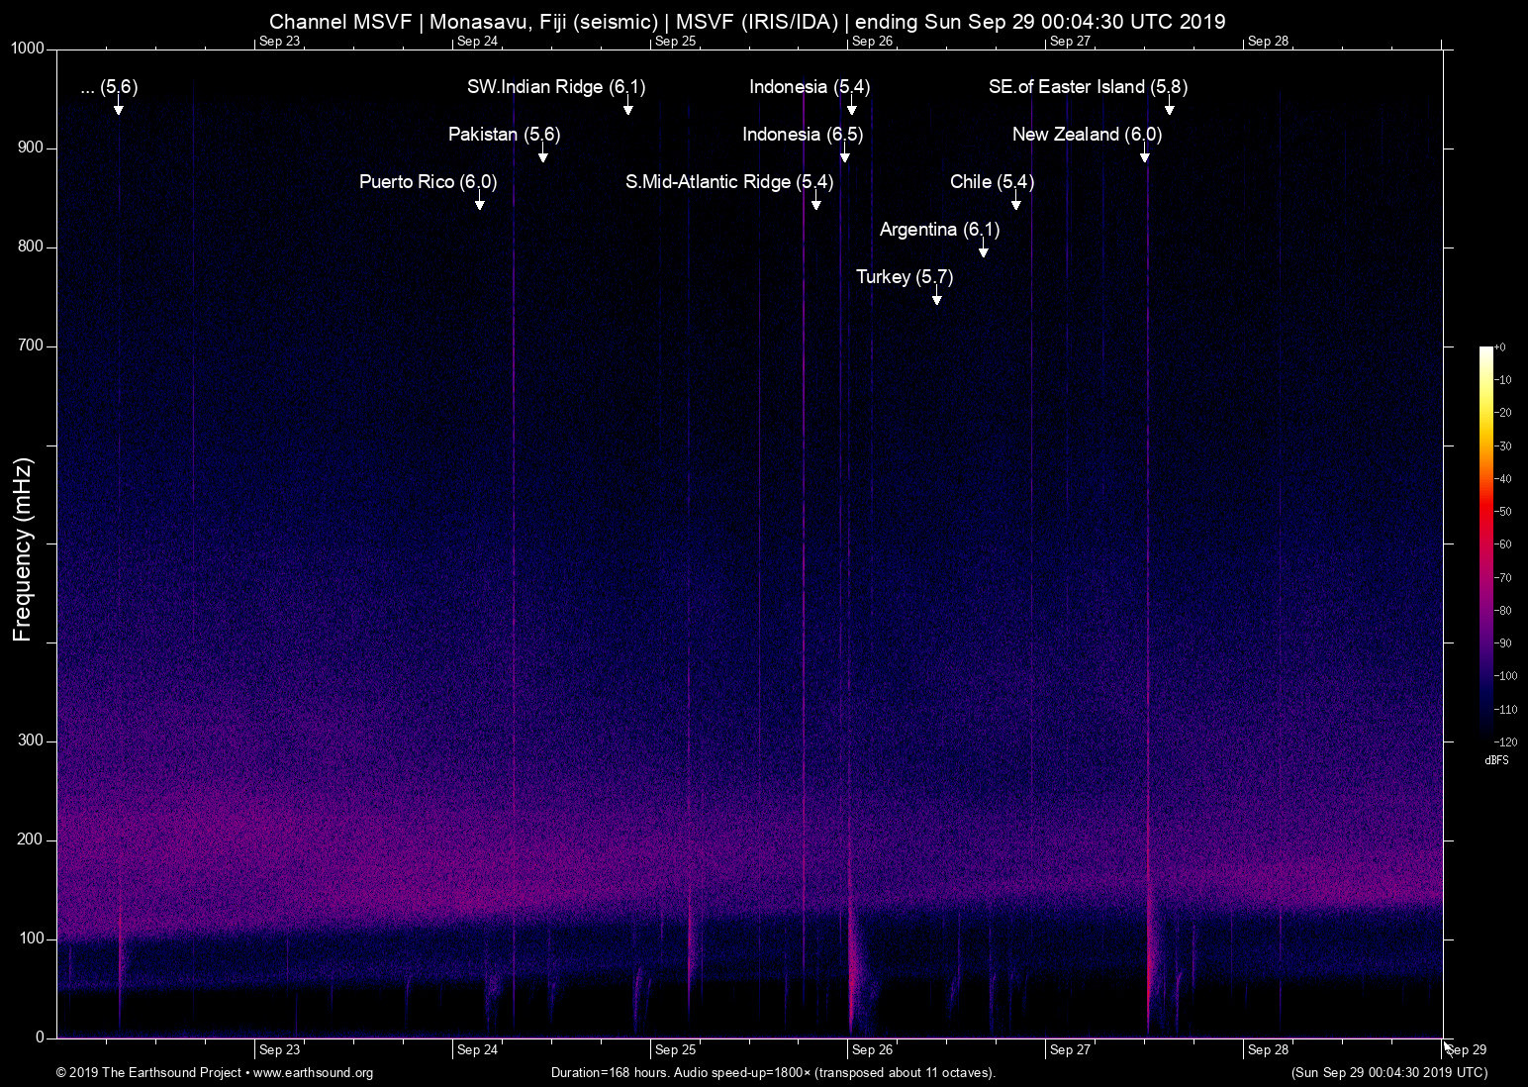Click the 700 frequency axis label
This screenshot has width=1528, height=1087.
point(32,346)
